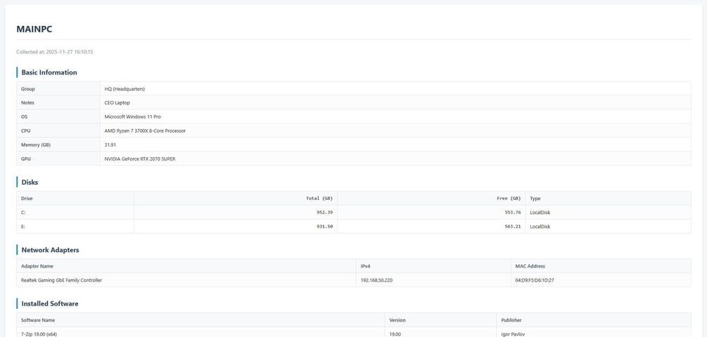Select the AMD Ryzen 7 3700X value
Image resolution: width=707 pixels, height=337 pixels.
tap(145, 131)
